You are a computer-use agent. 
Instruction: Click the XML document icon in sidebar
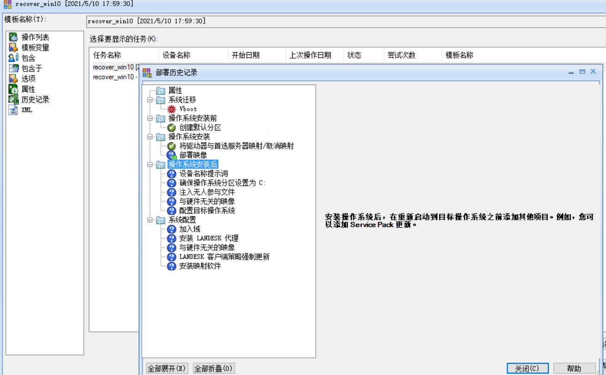tap(13, 110)
